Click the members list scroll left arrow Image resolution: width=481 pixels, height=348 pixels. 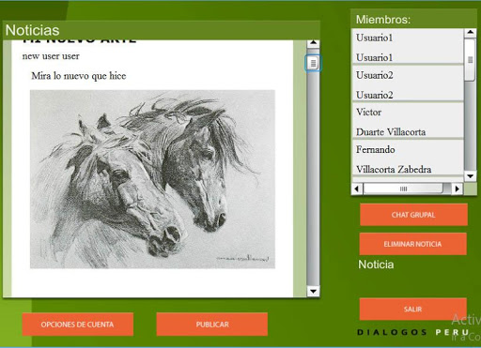[x=357, y=189]
